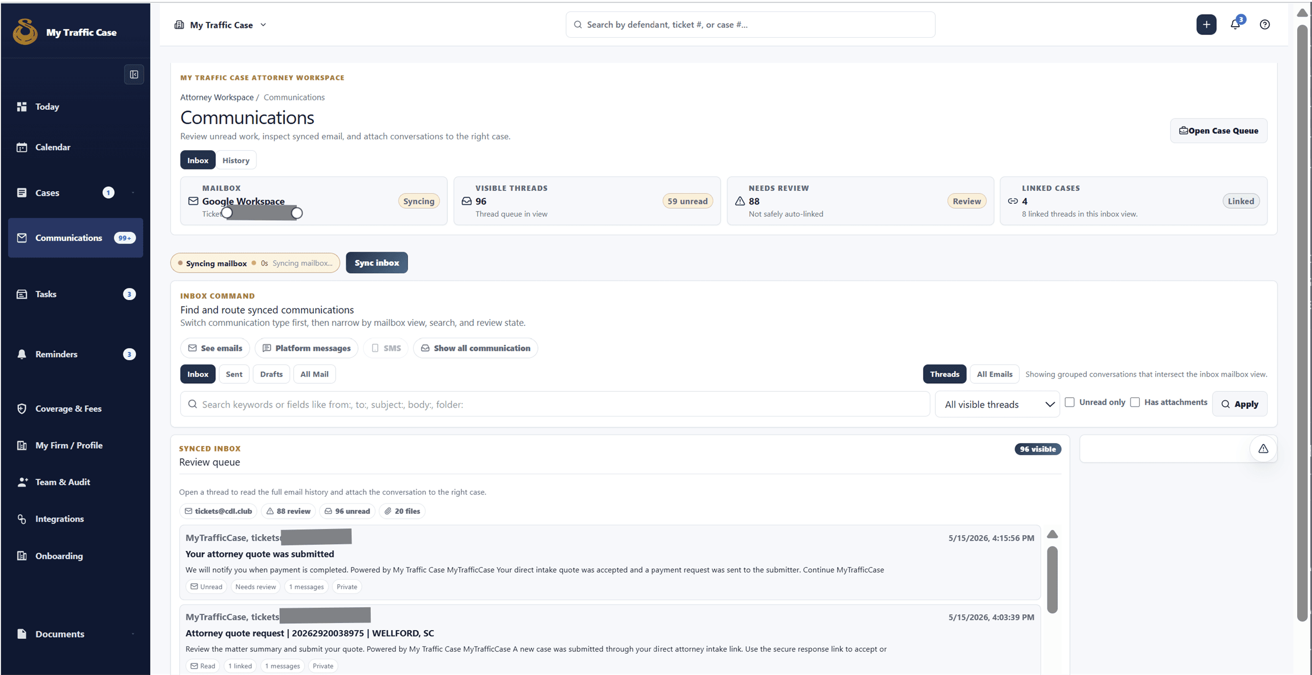Toggle the Has attachments checkbox
The width and height of the screenshot is (1312, 675).
click(1135, 402)
